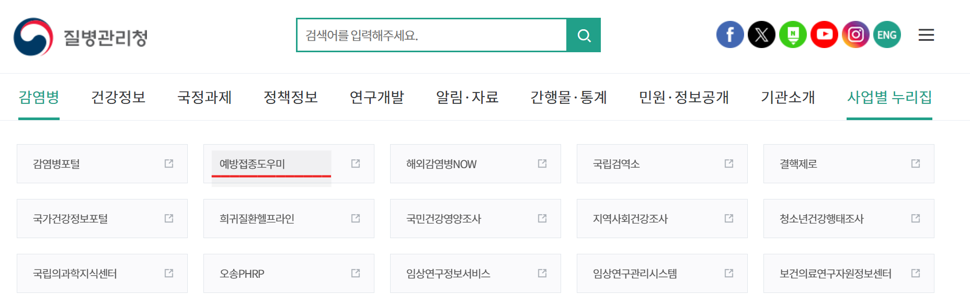The height and width of the screenshot is (294, 970).
Task: Open the YouTube channel icon
Action: point(824,35)
